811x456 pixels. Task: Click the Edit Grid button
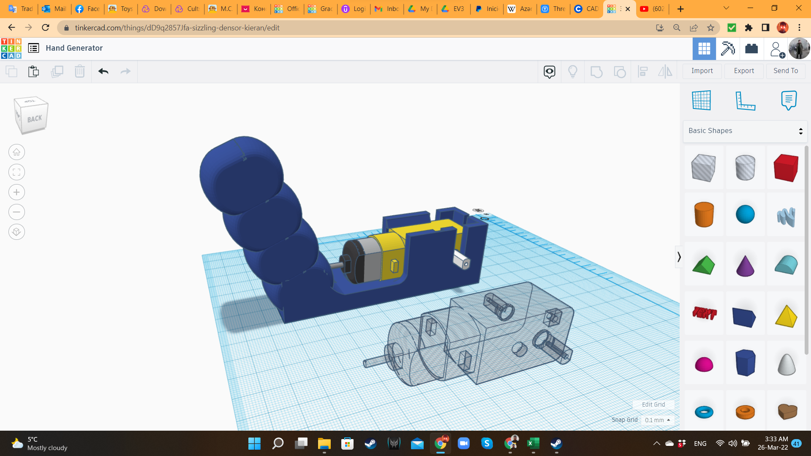click(x=653, y=404)
